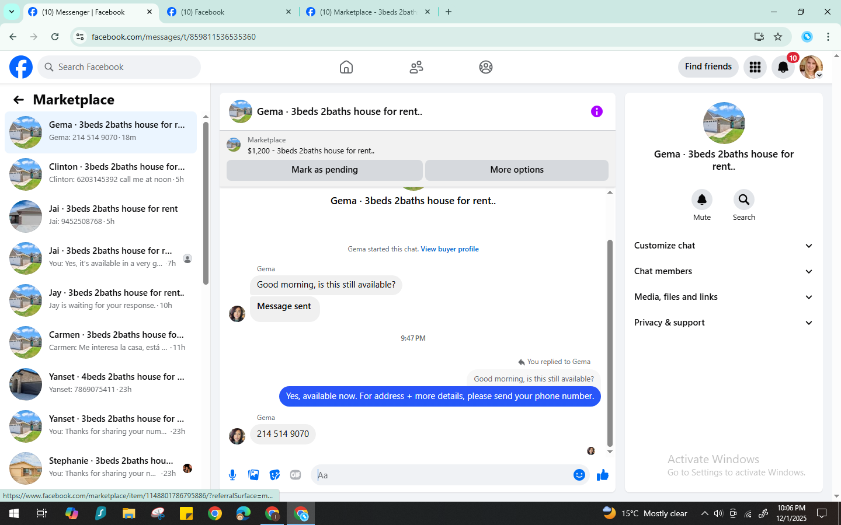Open Jai chat starting "You: Yes, it's available"

point(100,258)
